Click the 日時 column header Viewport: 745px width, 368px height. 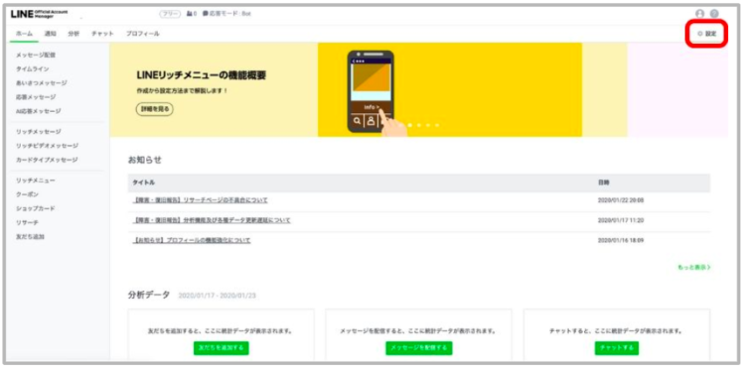[x=603, y=183]
